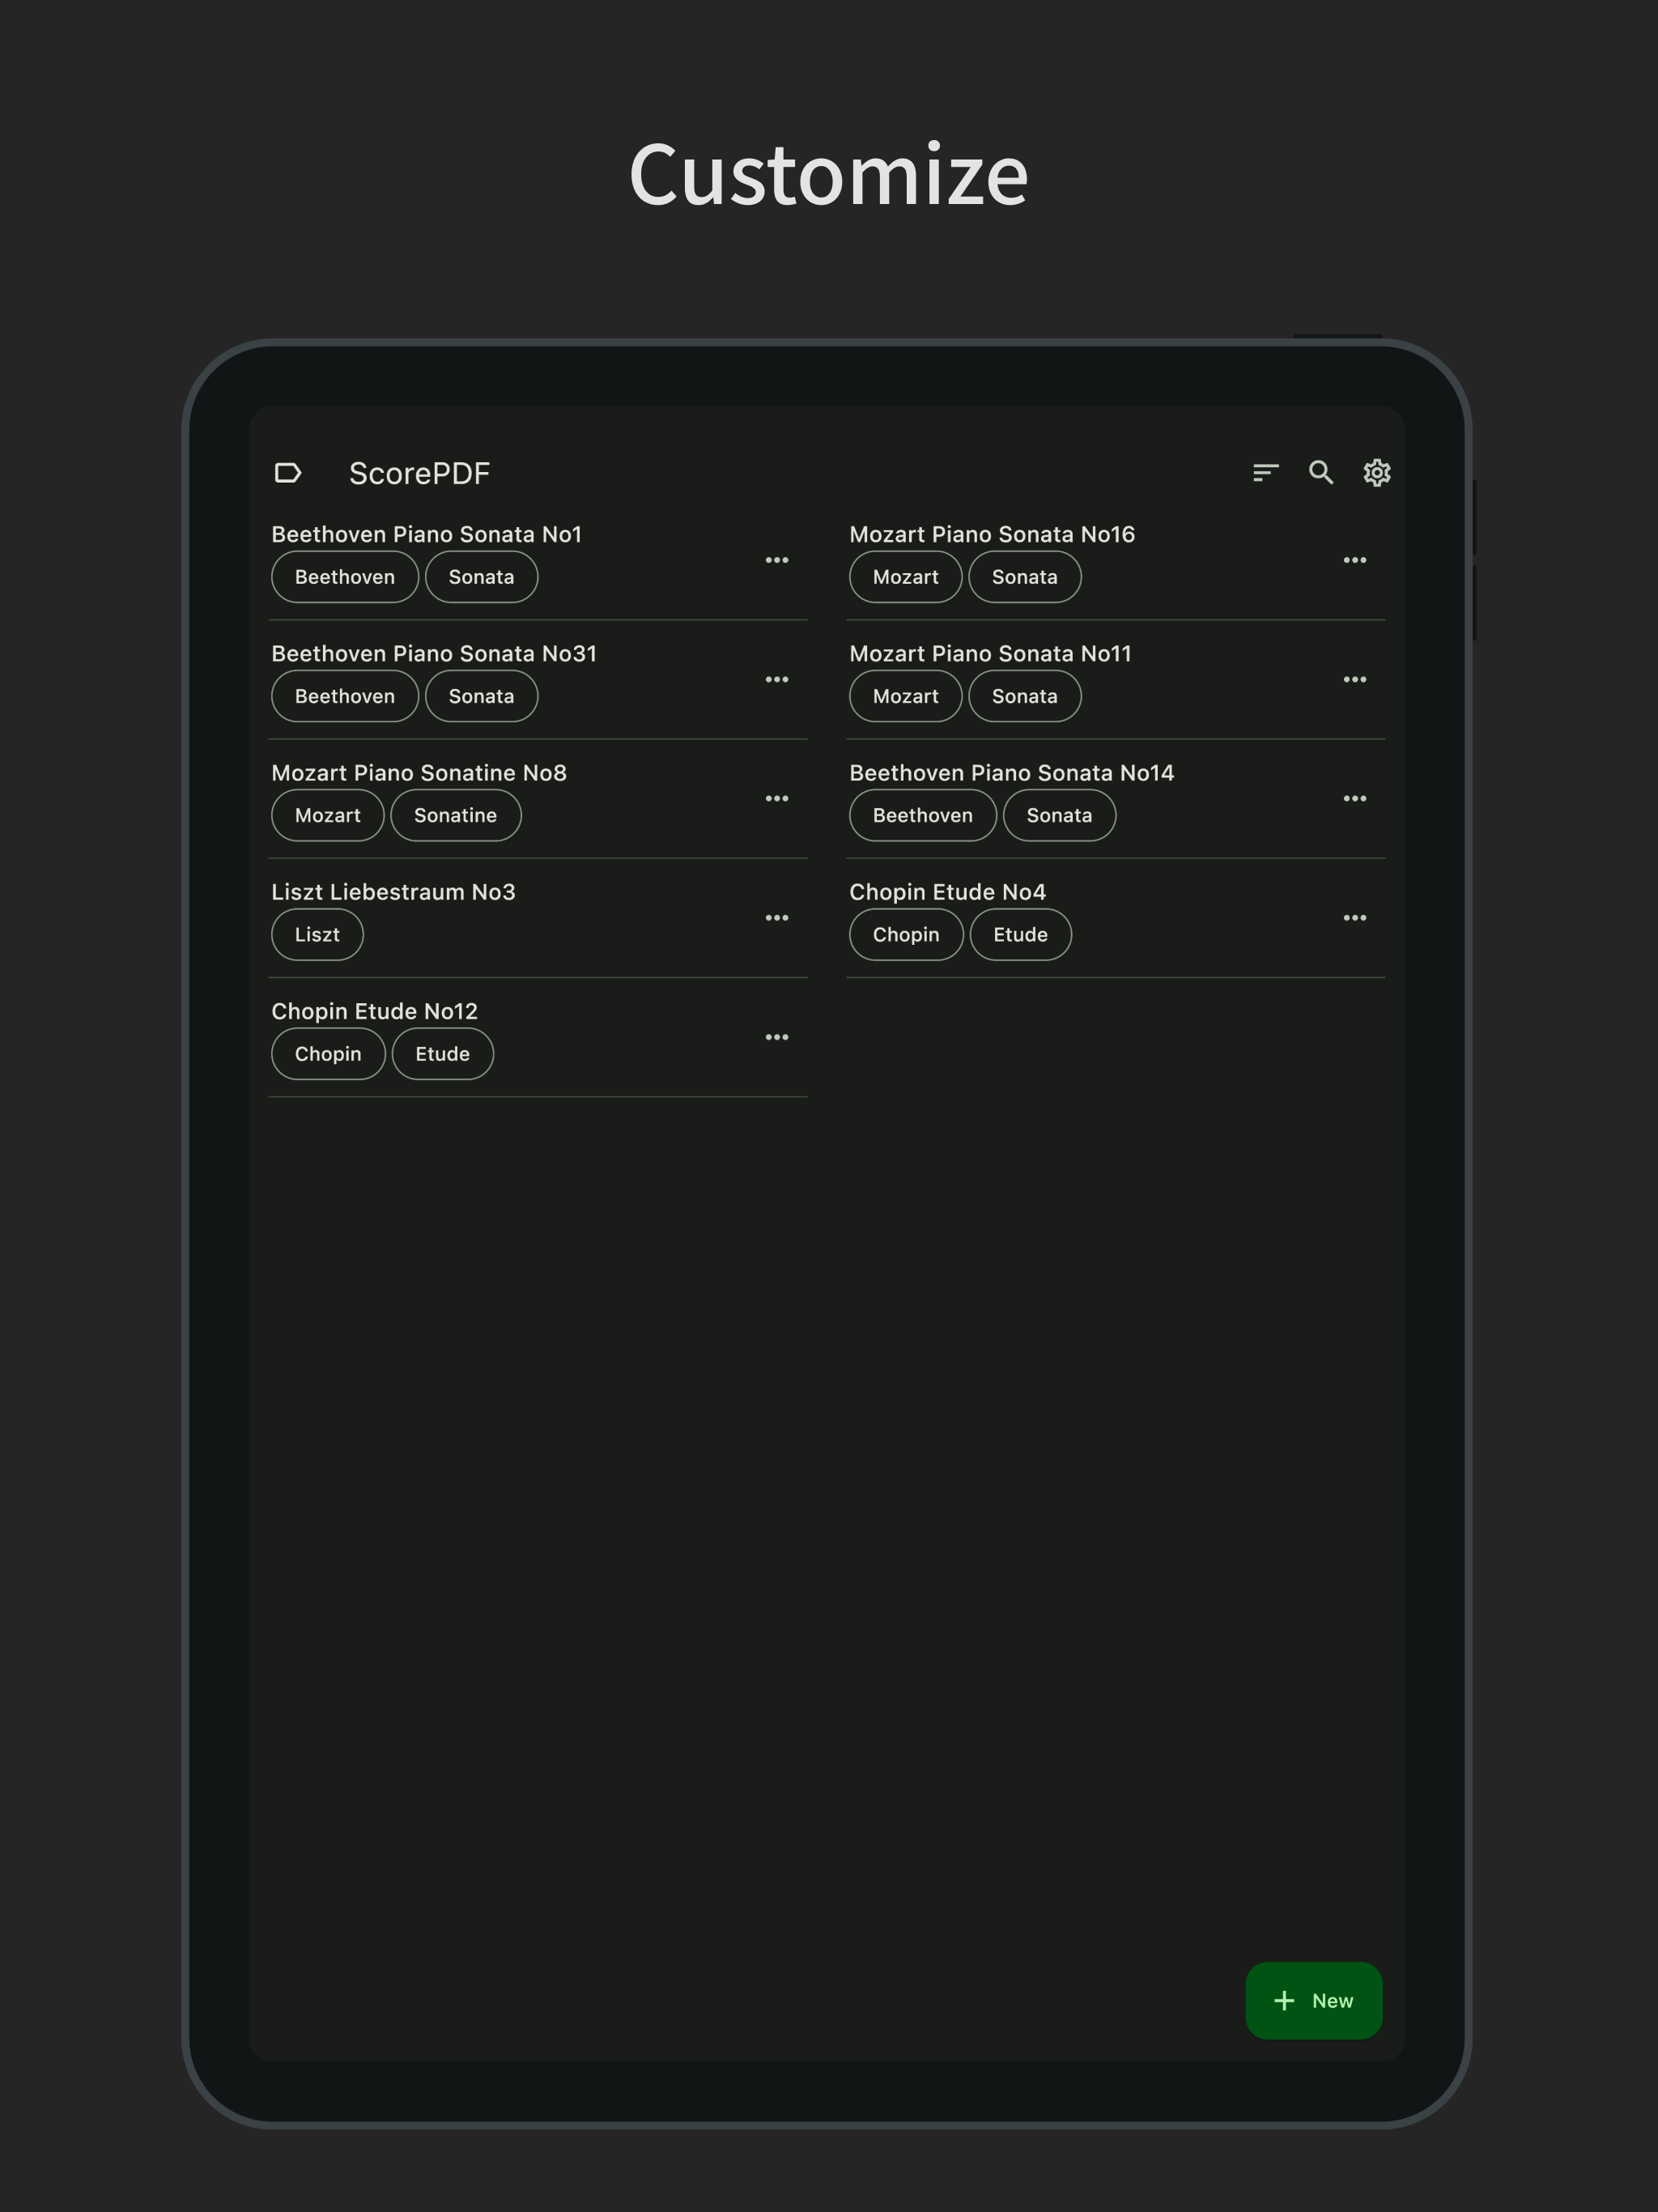Open settings gear icon
1658x2212 pixels.
tap(1377, 473)
